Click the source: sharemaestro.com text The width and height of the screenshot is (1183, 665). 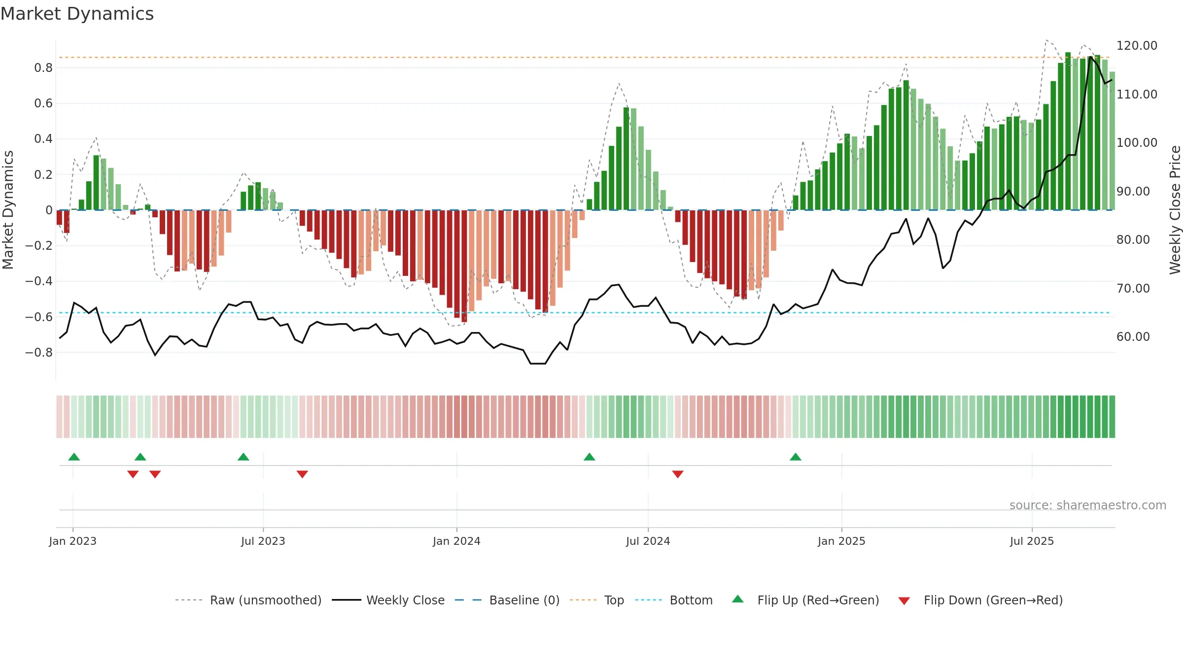point(1088,505)
